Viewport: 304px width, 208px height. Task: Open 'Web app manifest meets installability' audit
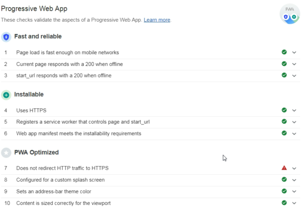tap(79, 134)
